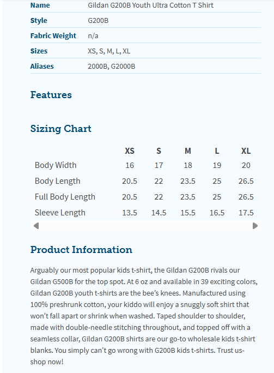The image size is (274, 373).
Task: Click the Aliases value 2000B, G2000B
Action: [112, 66]
